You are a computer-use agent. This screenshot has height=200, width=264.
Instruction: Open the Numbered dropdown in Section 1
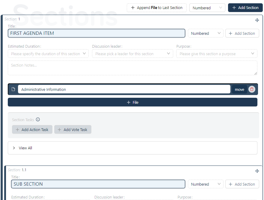pos(205,33)
